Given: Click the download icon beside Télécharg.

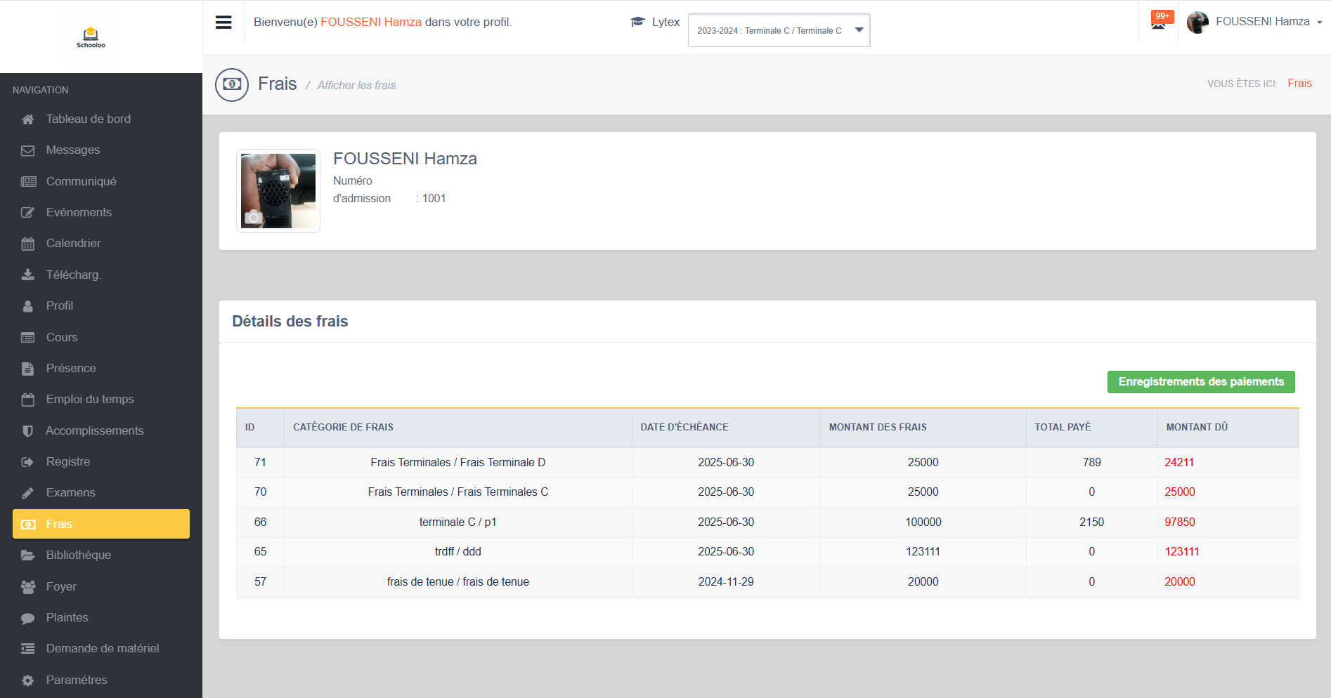Looking at the screenshot, I should pos(28,275).
